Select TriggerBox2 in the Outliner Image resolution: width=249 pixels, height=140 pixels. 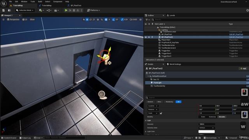point(166,54)
